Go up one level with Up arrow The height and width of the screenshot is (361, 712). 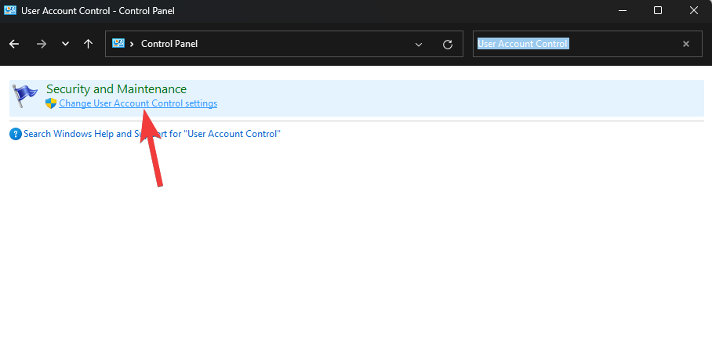coord(89,44)
